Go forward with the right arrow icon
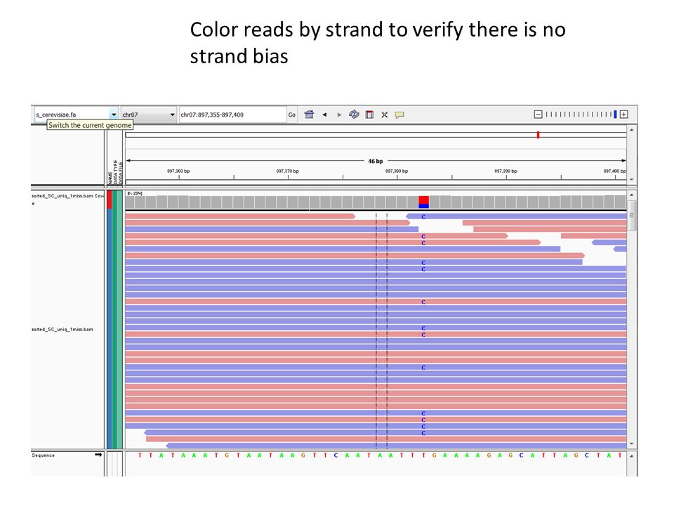 [339, 115]
